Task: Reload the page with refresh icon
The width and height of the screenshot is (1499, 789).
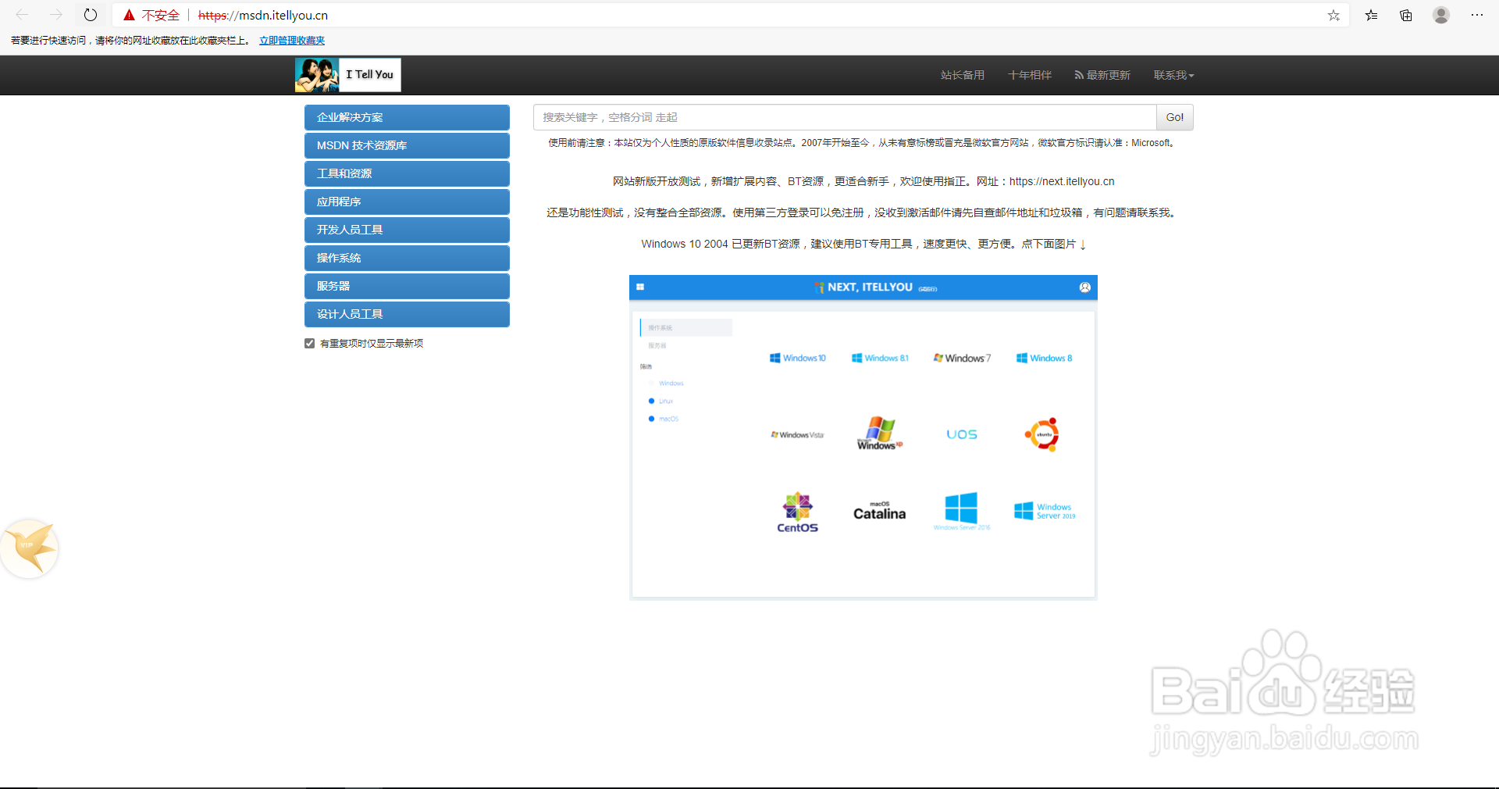Action: [91, 15]
